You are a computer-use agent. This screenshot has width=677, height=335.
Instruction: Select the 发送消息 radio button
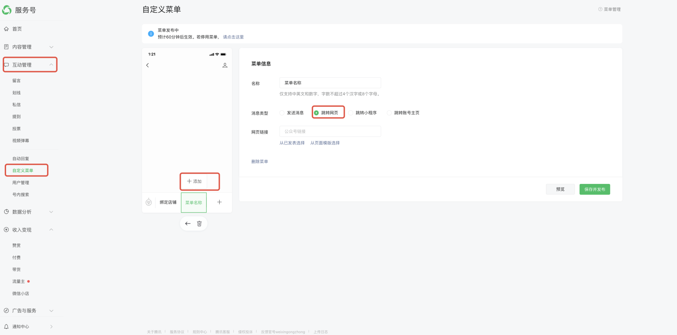coord(282,113)
